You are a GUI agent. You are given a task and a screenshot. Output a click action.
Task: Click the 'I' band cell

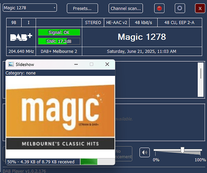pos(29,22)
